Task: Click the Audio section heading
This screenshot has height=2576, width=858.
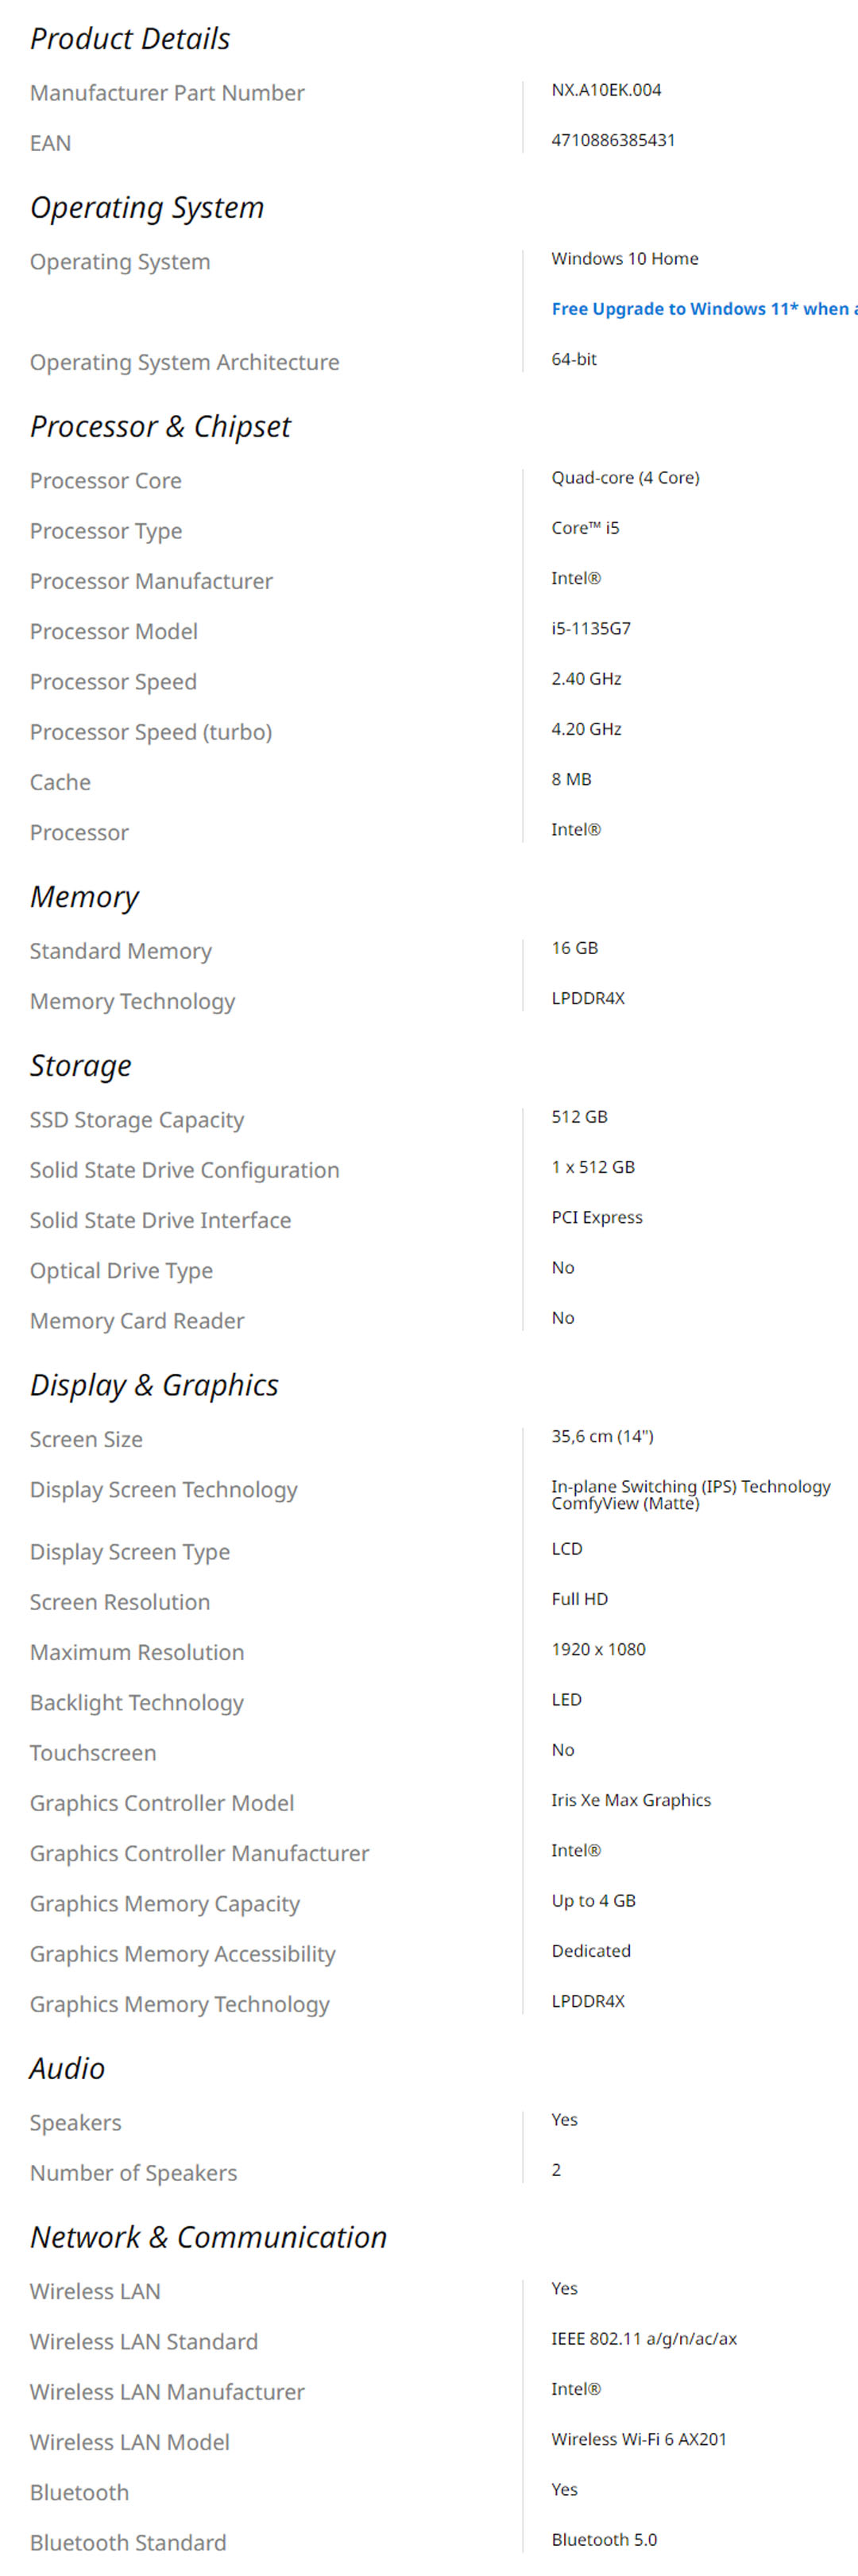Action: 67,2068
